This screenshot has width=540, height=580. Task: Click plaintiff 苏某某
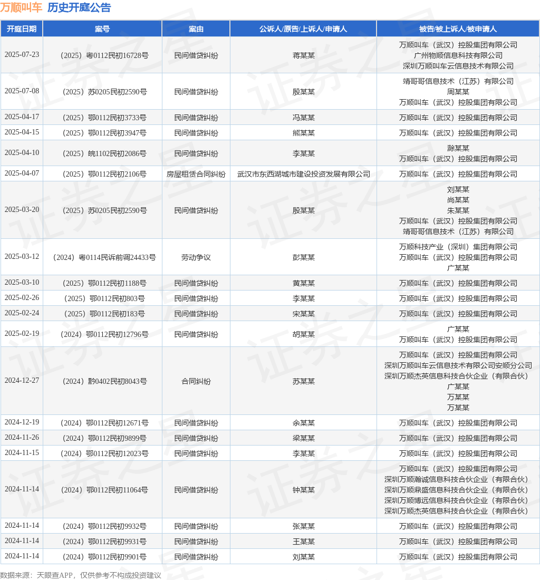click(x=304, y=381)
